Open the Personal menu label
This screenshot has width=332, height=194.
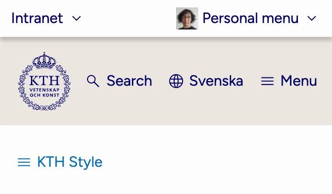pos(250,18)
